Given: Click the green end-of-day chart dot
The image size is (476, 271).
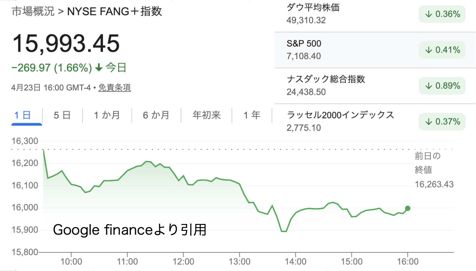Looking at the screenshot, I should [407, 208].
